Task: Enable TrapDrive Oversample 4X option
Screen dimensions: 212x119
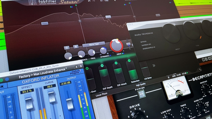Action: coord(149,48)
